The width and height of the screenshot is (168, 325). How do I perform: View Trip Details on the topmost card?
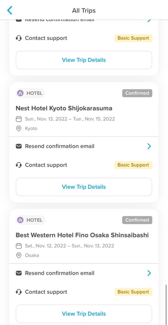84,60
